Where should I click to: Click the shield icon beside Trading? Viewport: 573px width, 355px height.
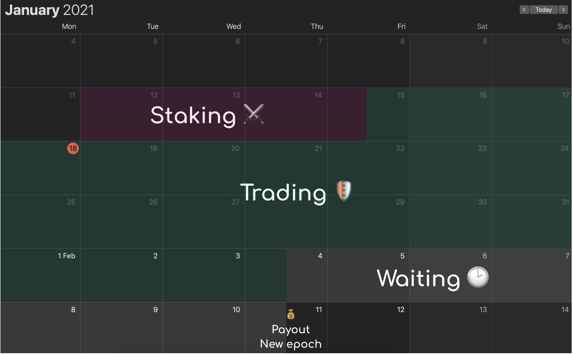[344, 191]
